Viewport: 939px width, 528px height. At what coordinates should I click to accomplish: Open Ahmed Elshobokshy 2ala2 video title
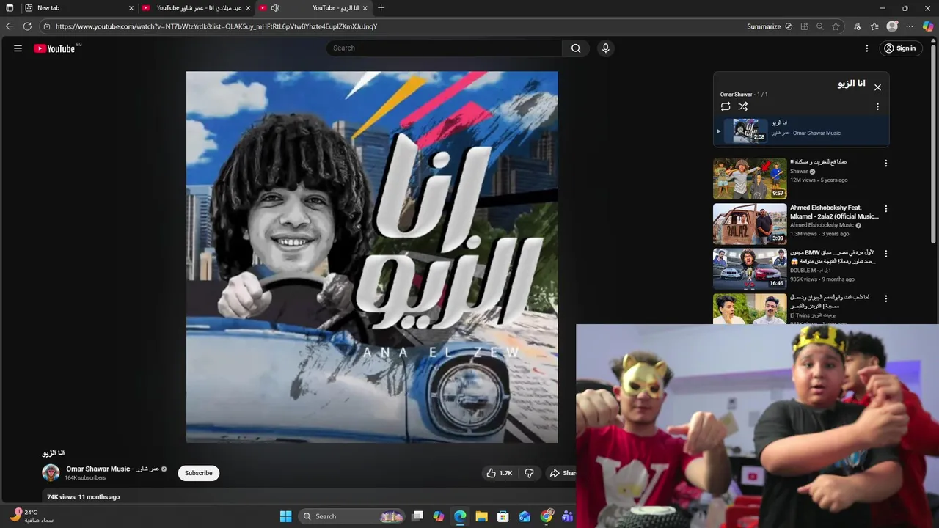(834, 212)
